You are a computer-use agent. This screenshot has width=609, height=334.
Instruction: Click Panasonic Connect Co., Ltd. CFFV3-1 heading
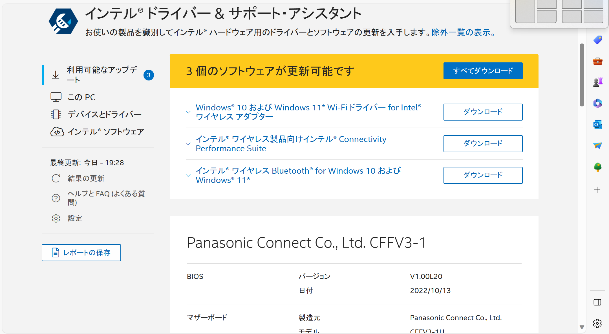coord(307,243)
